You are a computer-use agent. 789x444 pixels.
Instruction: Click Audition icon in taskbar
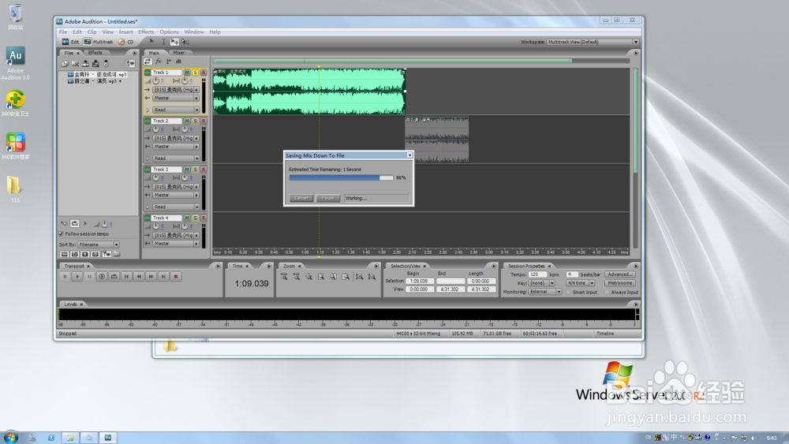point(107,438)
